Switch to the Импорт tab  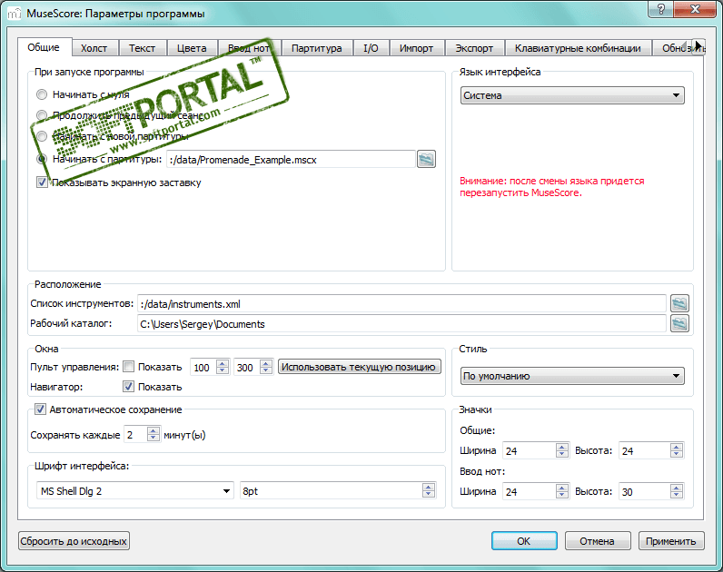(x=416, y=48)
